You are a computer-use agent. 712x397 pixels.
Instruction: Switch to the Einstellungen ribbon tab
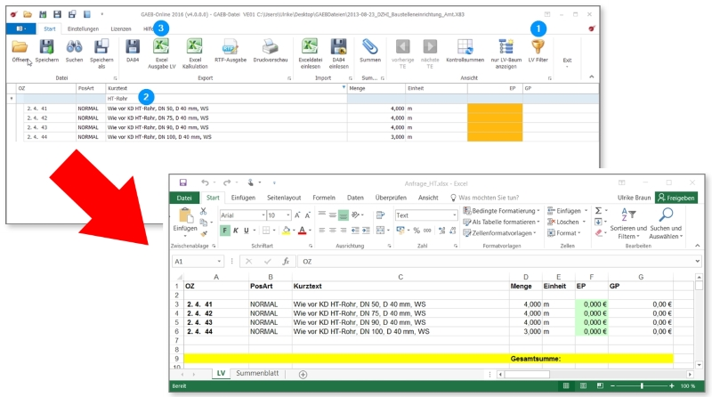pyautogui.click(x=83, y=29)
